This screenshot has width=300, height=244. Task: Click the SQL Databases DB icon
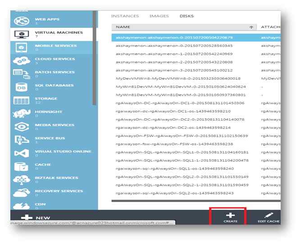click(x=22, y=87)
